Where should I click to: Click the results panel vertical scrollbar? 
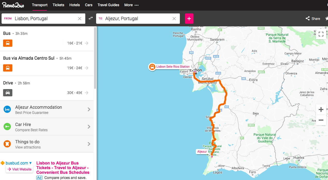click(95, 58)
